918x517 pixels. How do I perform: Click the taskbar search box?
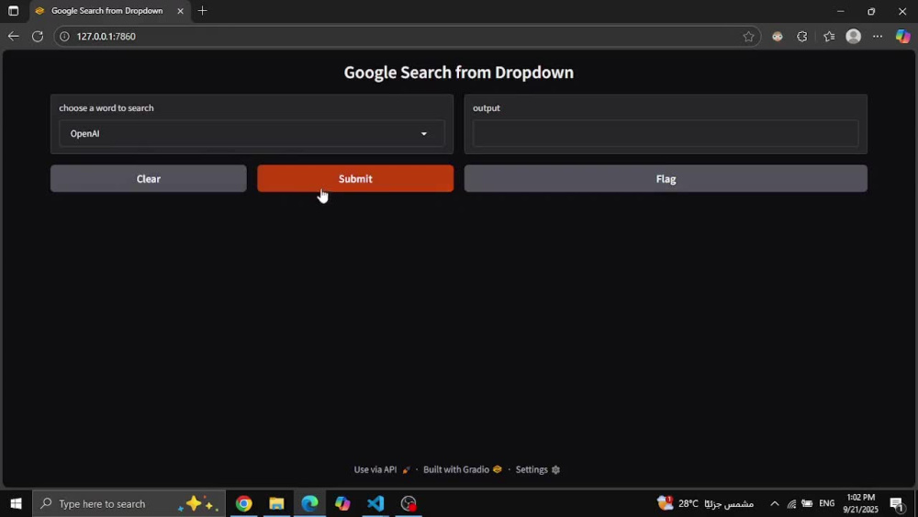pos(129,503)
